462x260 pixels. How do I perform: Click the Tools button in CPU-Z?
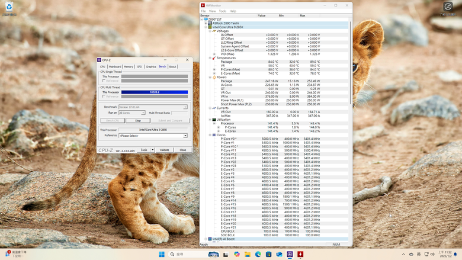click(144, 150)
